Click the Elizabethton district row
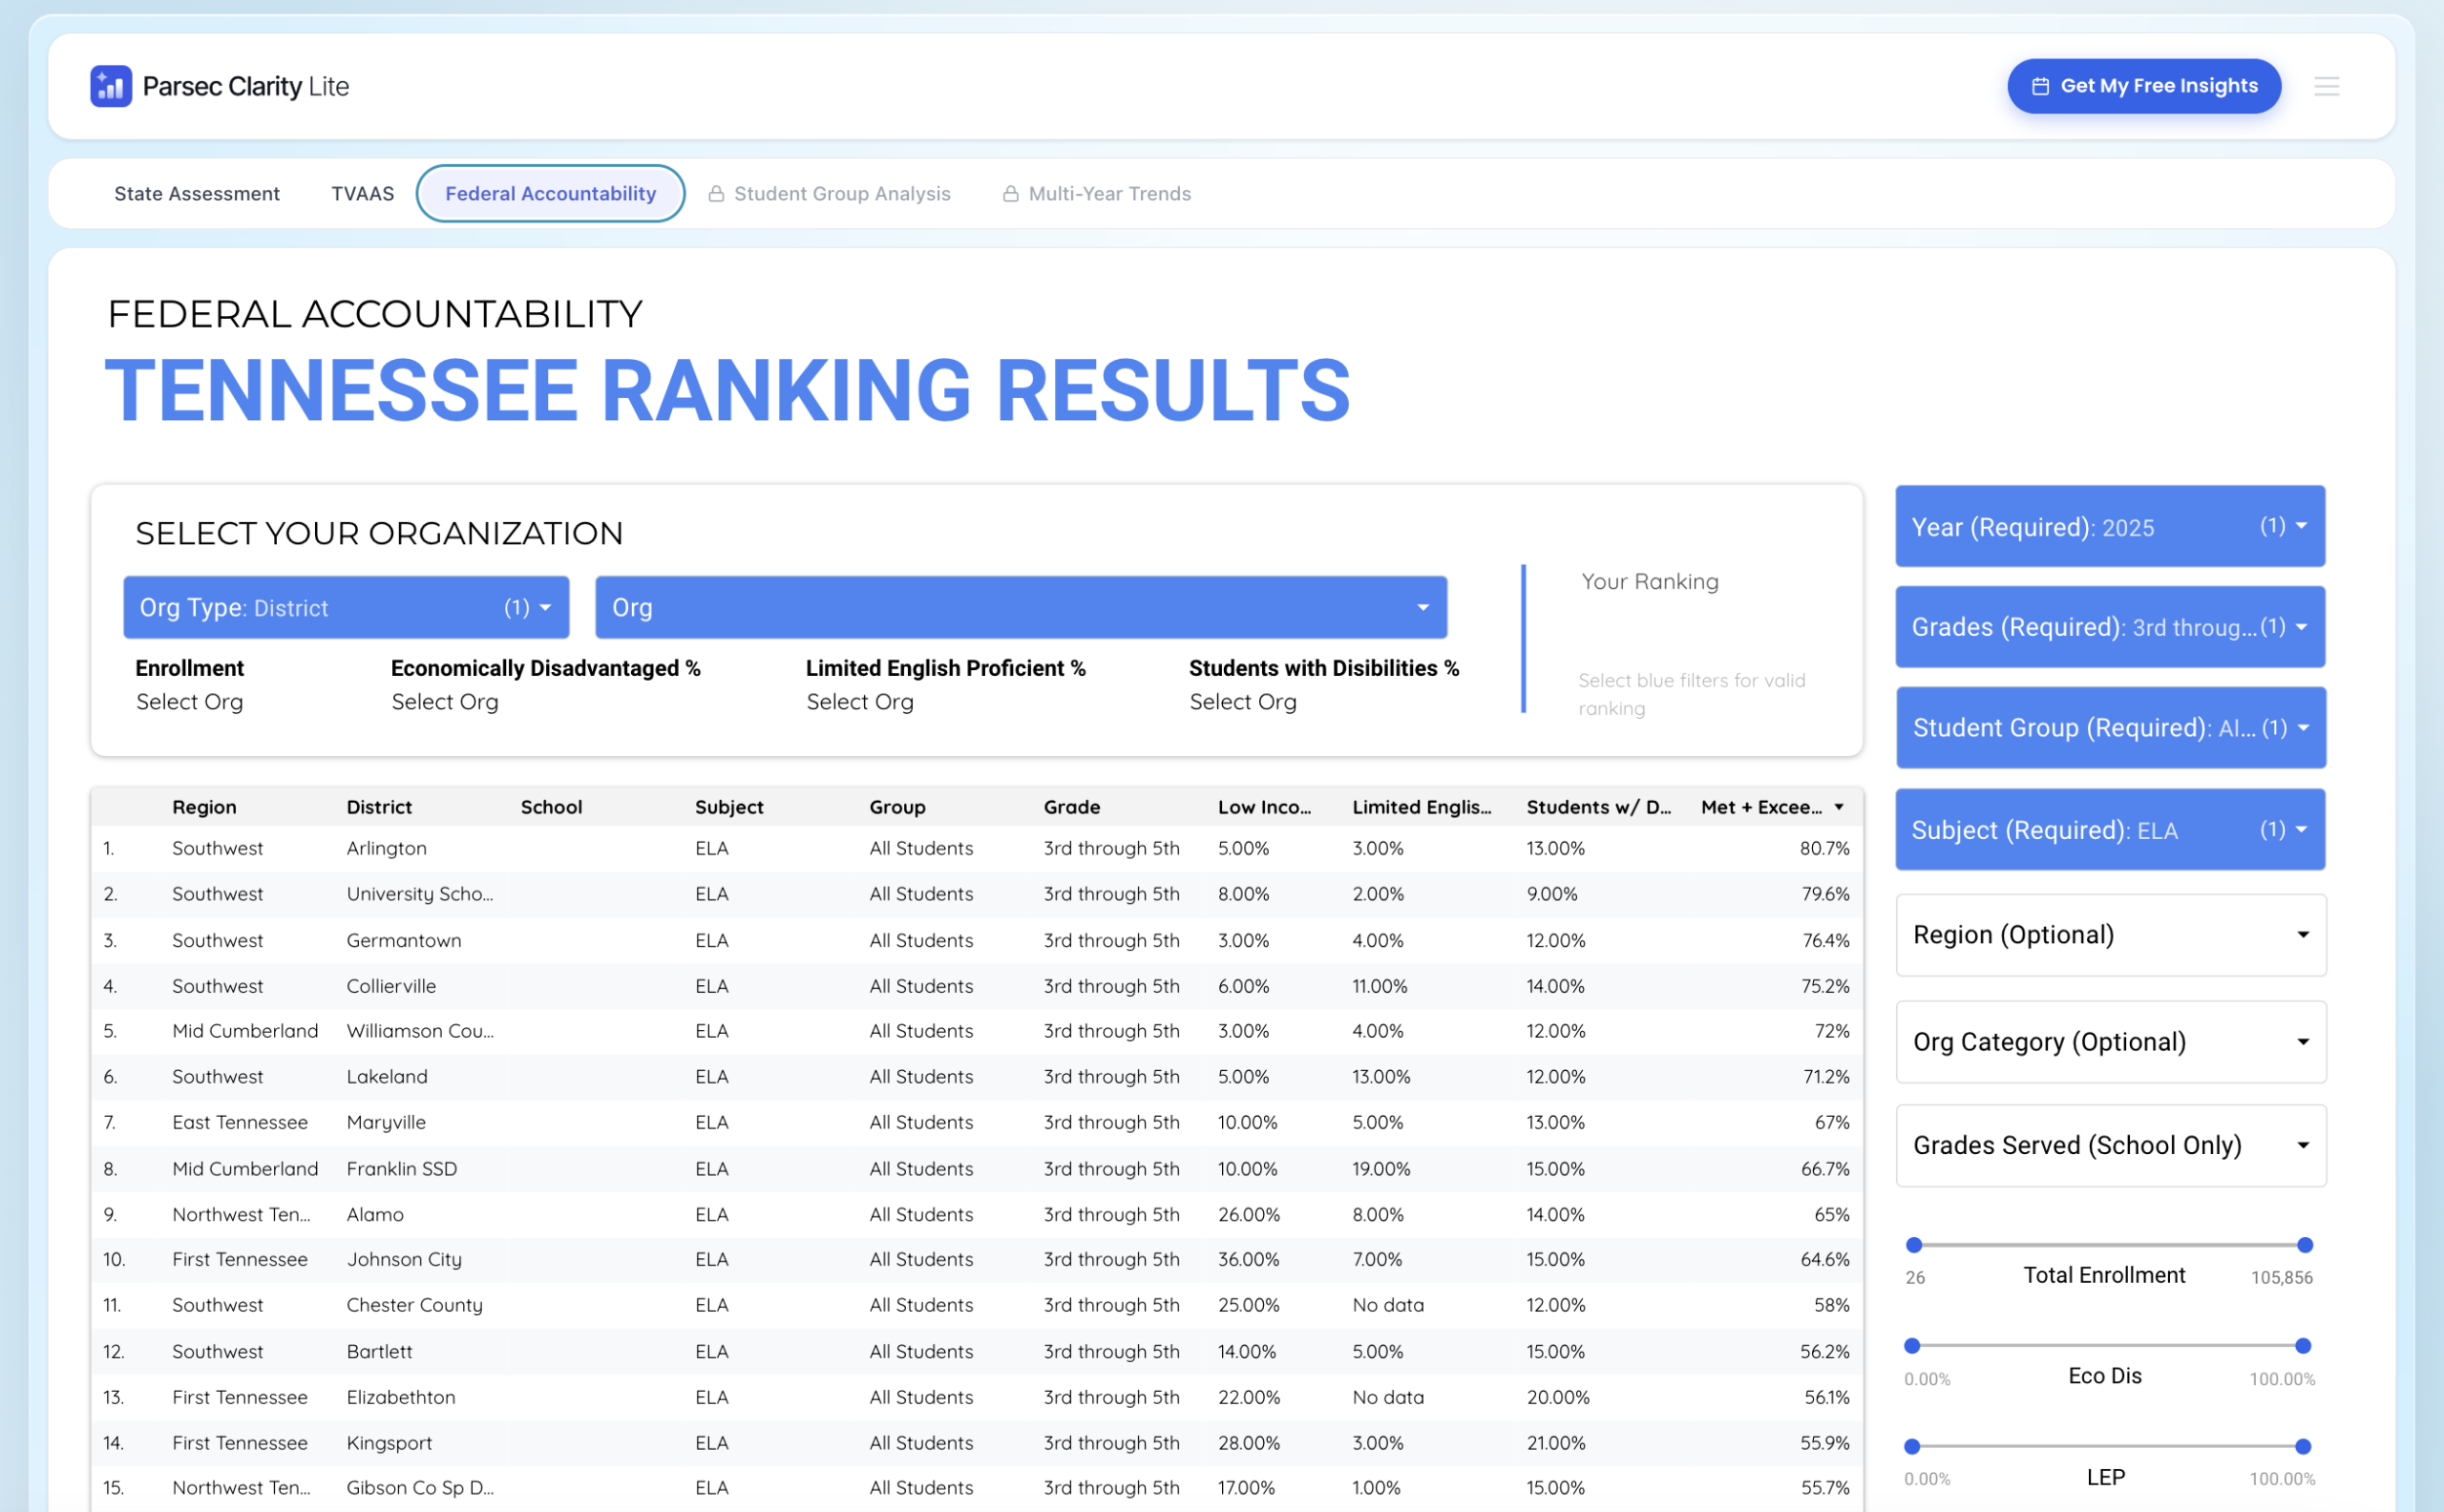This screenshot has width=2444, height=1512. coord(976,1398)
